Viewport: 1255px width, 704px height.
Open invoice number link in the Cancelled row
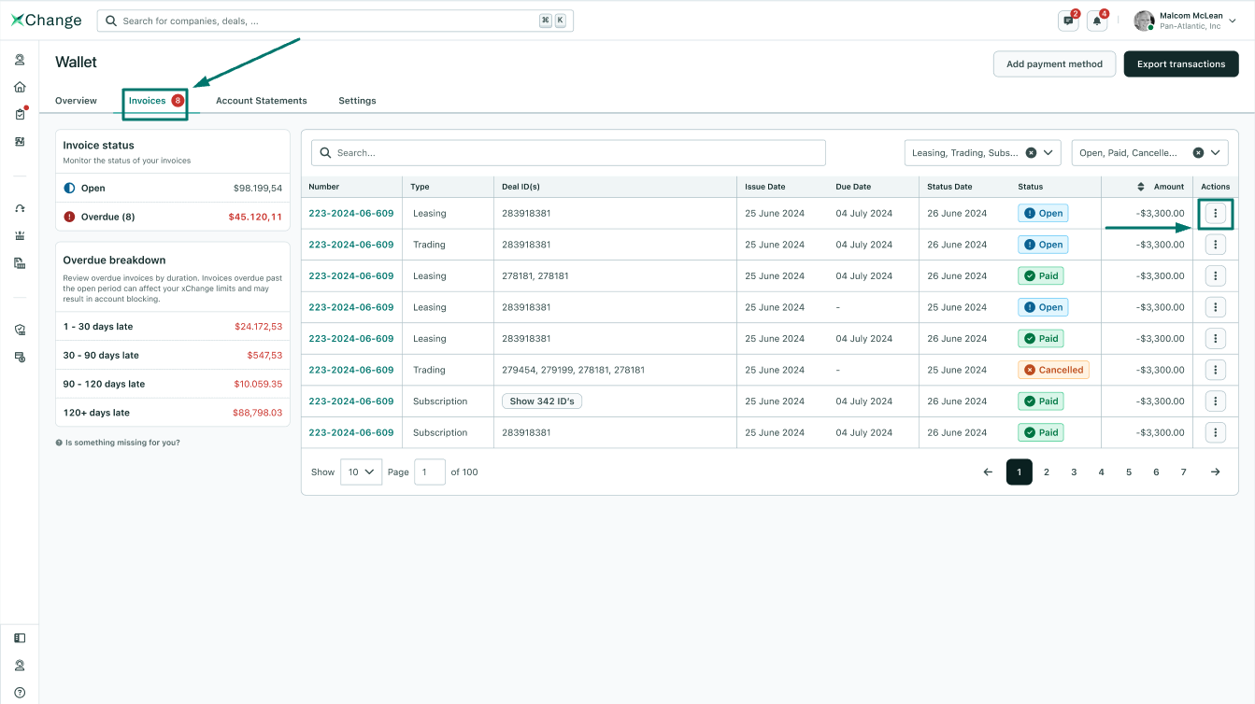351,370
